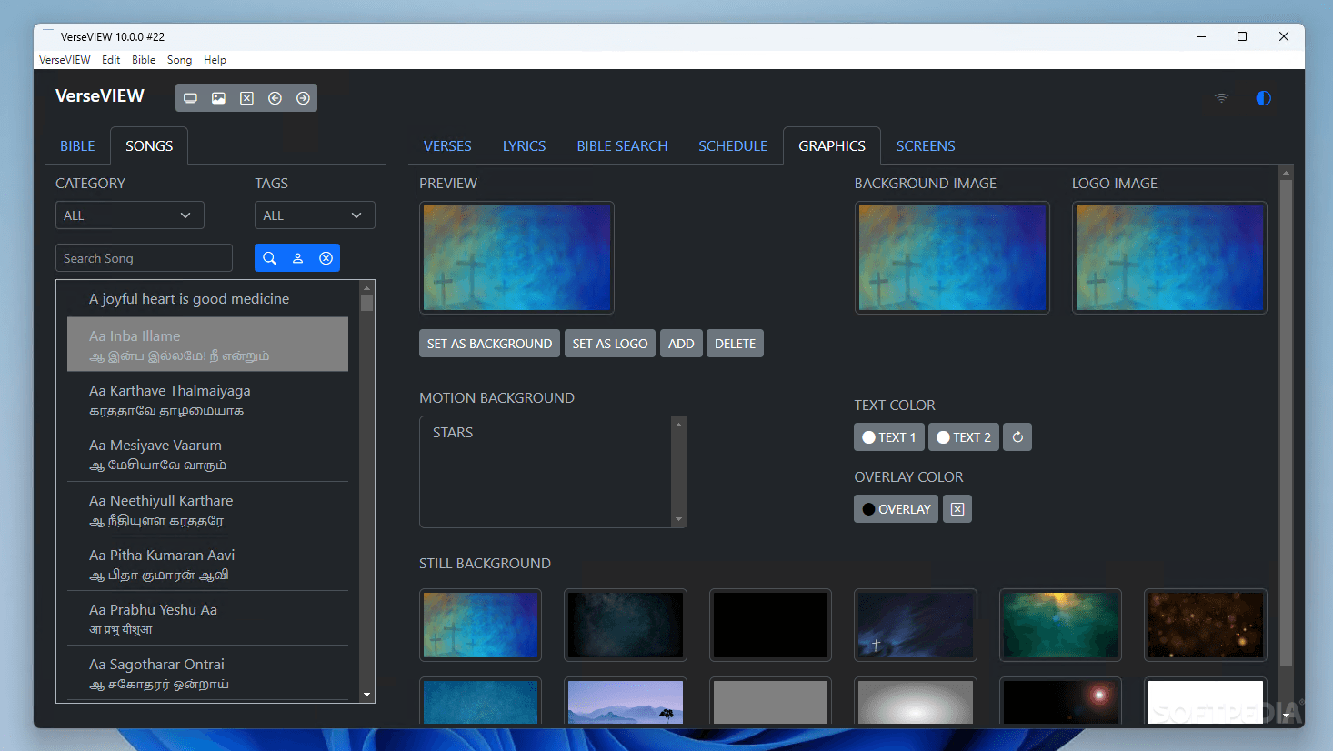Select the dark teal textured still background
Image resolution: width=1333 pixels, height=751 pixels.
[626, 625]
